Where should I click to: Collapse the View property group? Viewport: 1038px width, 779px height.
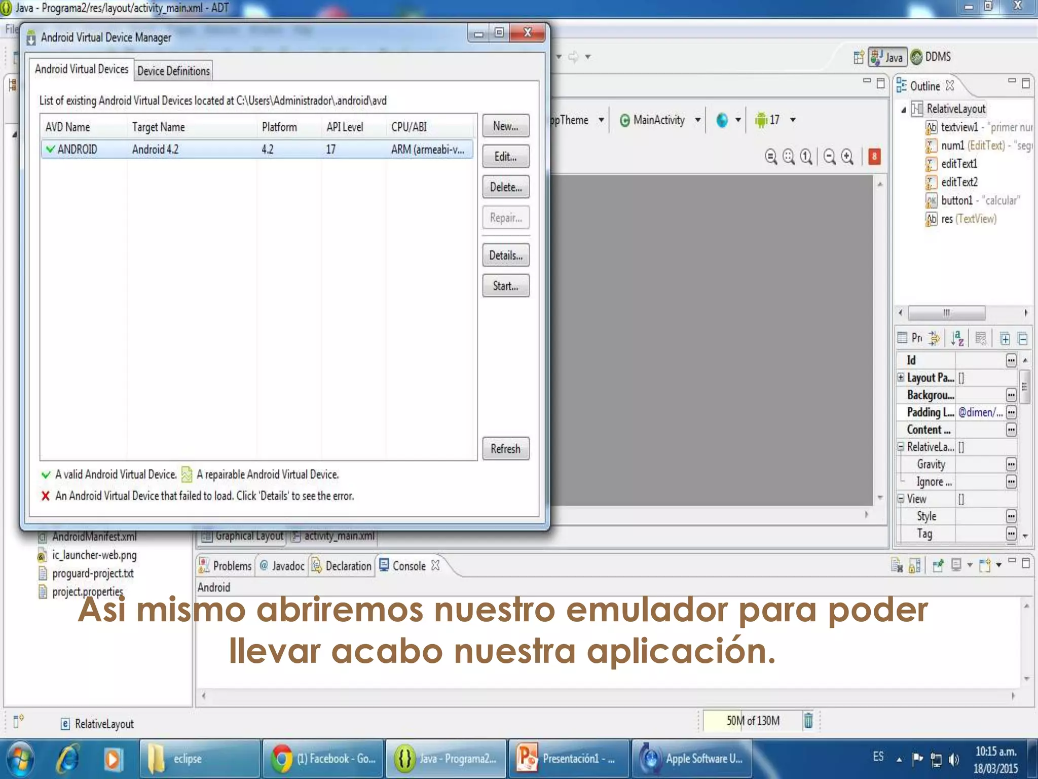(901, 499)
